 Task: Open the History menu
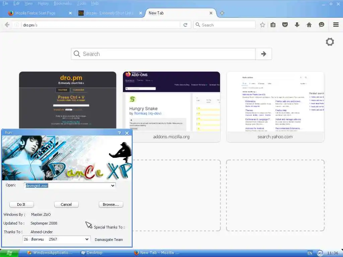pos(43,3)
